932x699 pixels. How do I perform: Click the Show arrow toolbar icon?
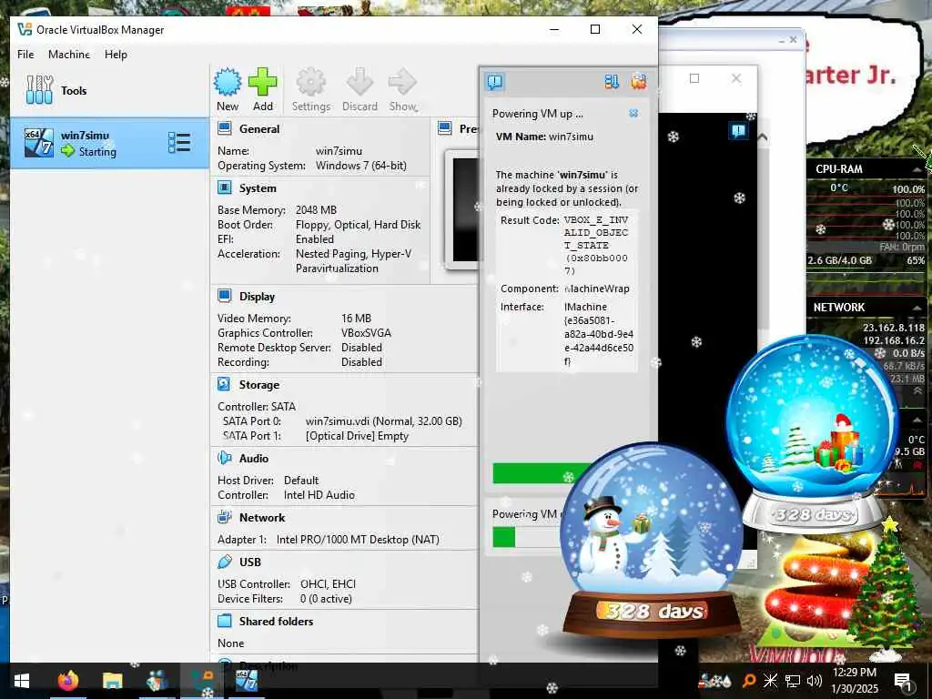point(402,82)
